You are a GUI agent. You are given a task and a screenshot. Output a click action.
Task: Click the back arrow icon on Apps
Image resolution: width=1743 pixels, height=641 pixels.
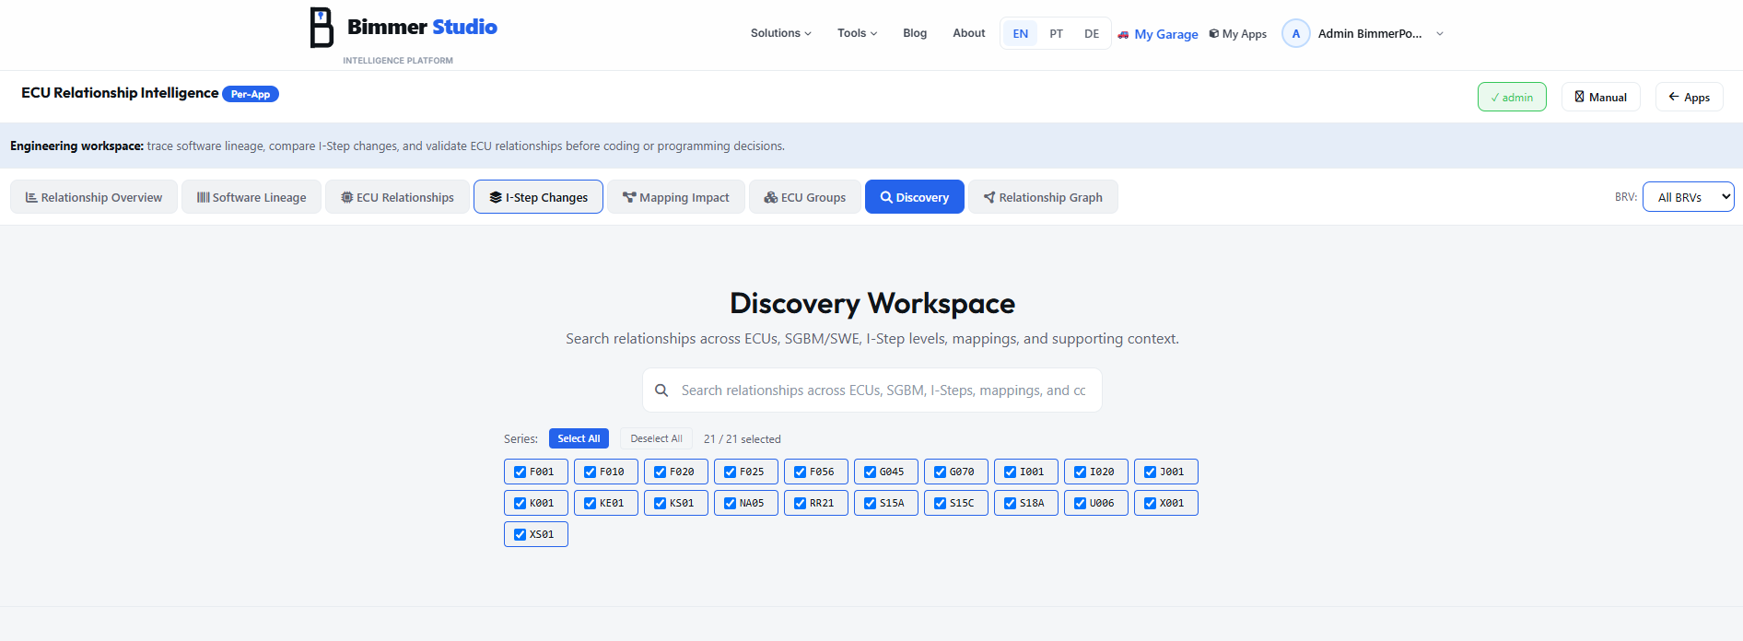pos(1674,97)
